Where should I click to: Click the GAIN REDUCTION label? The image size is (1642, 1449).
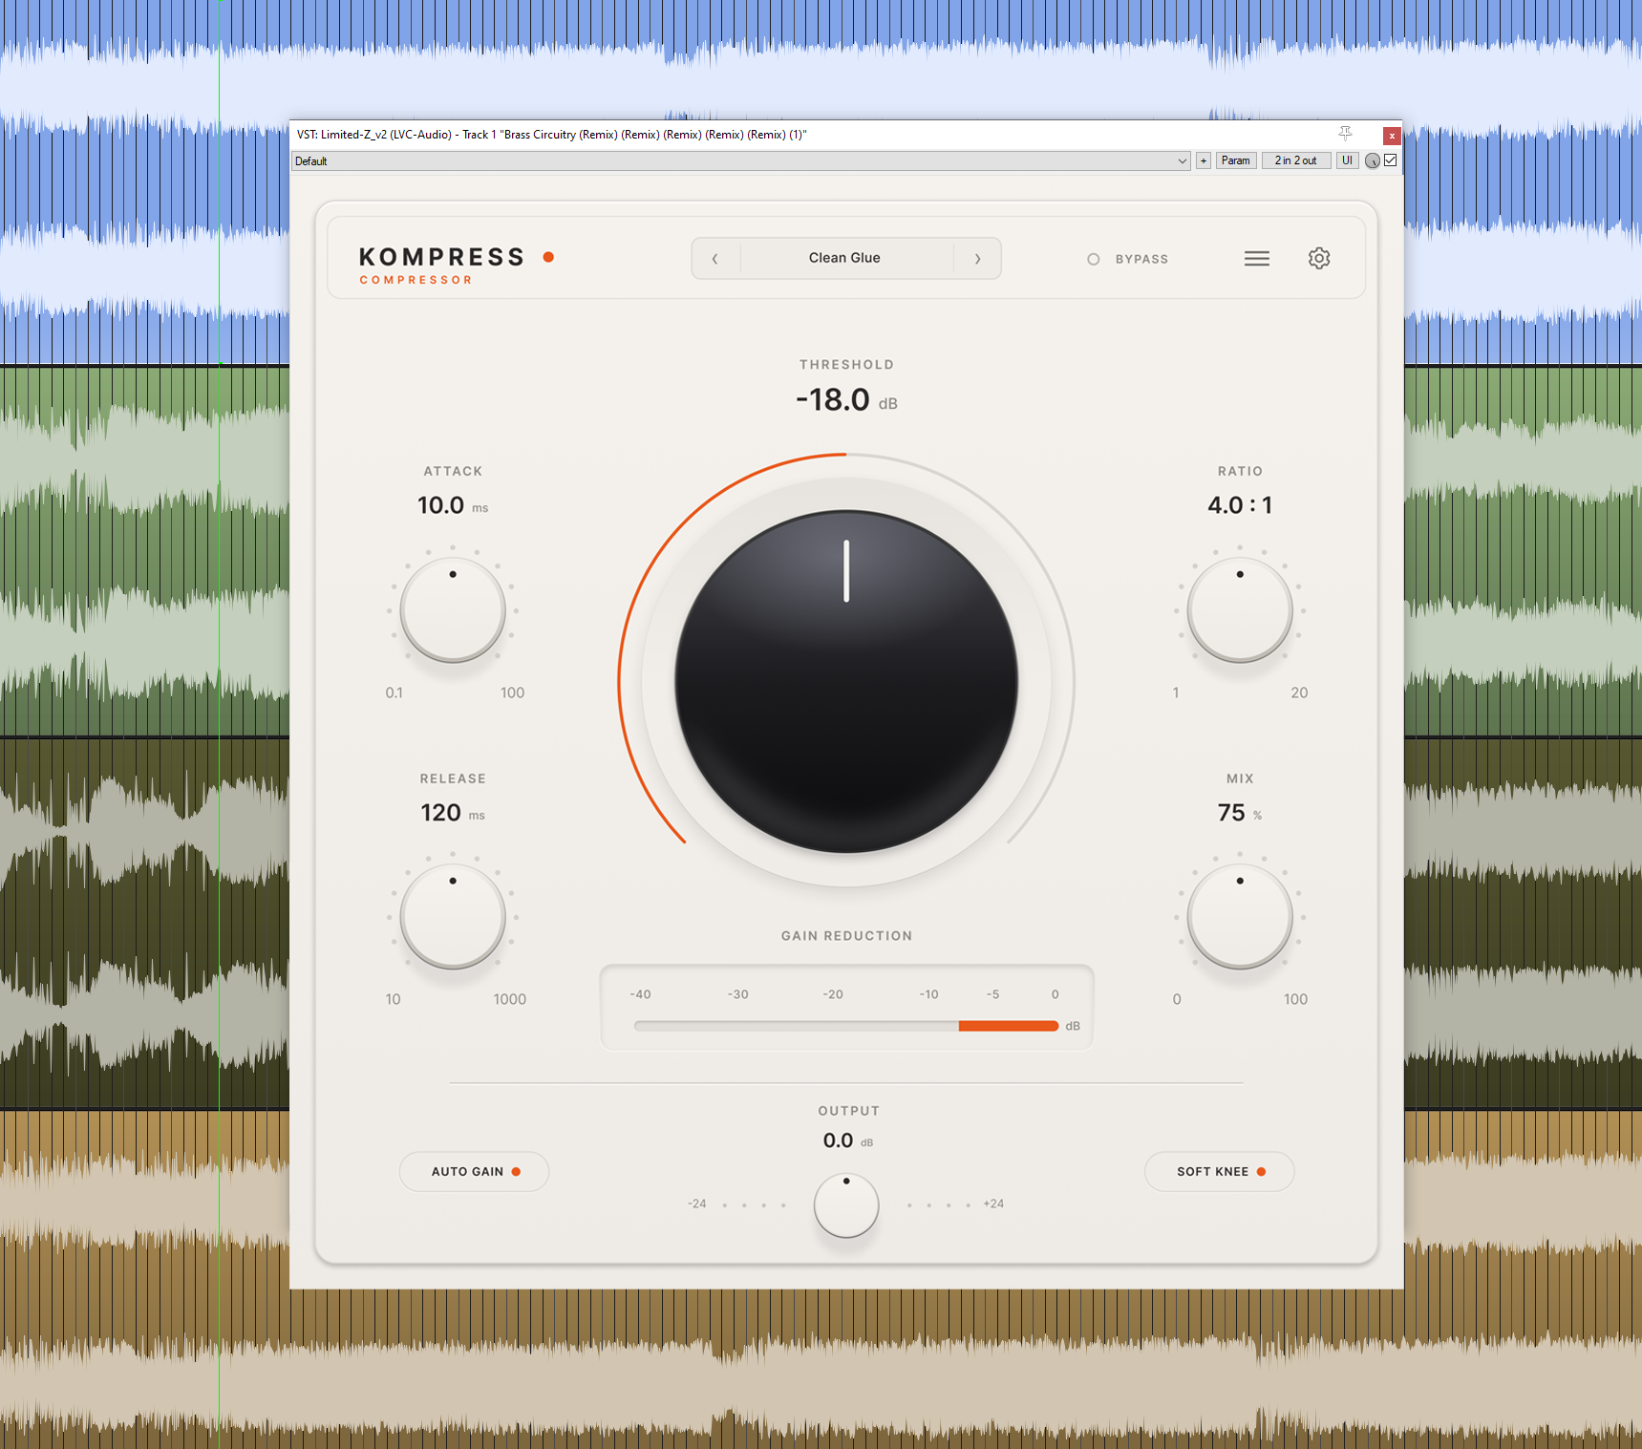(846, 936)
